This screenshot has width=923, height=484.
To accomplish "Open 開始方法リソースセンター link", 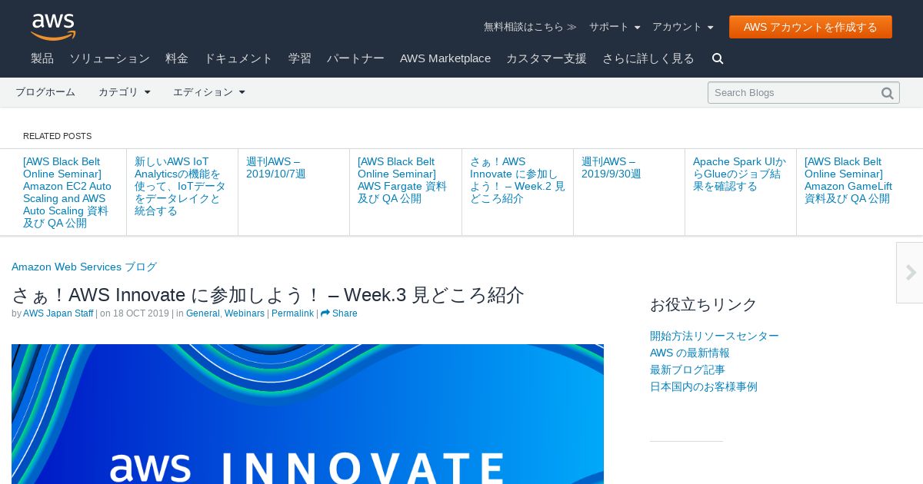I will [x=715, y=336].
